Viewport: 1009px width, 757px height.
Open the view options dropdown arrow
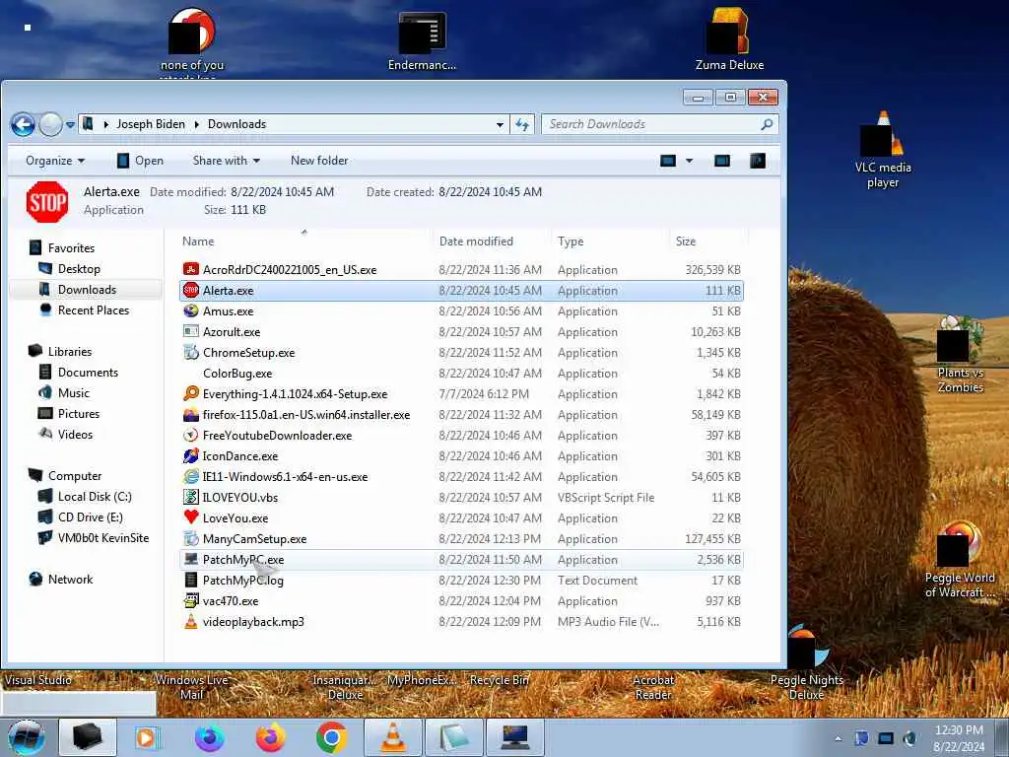[x=689, y=161]
